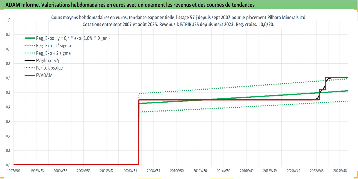
Task: Click x-axis label "2006W51"
Action: tap(130, 171)
